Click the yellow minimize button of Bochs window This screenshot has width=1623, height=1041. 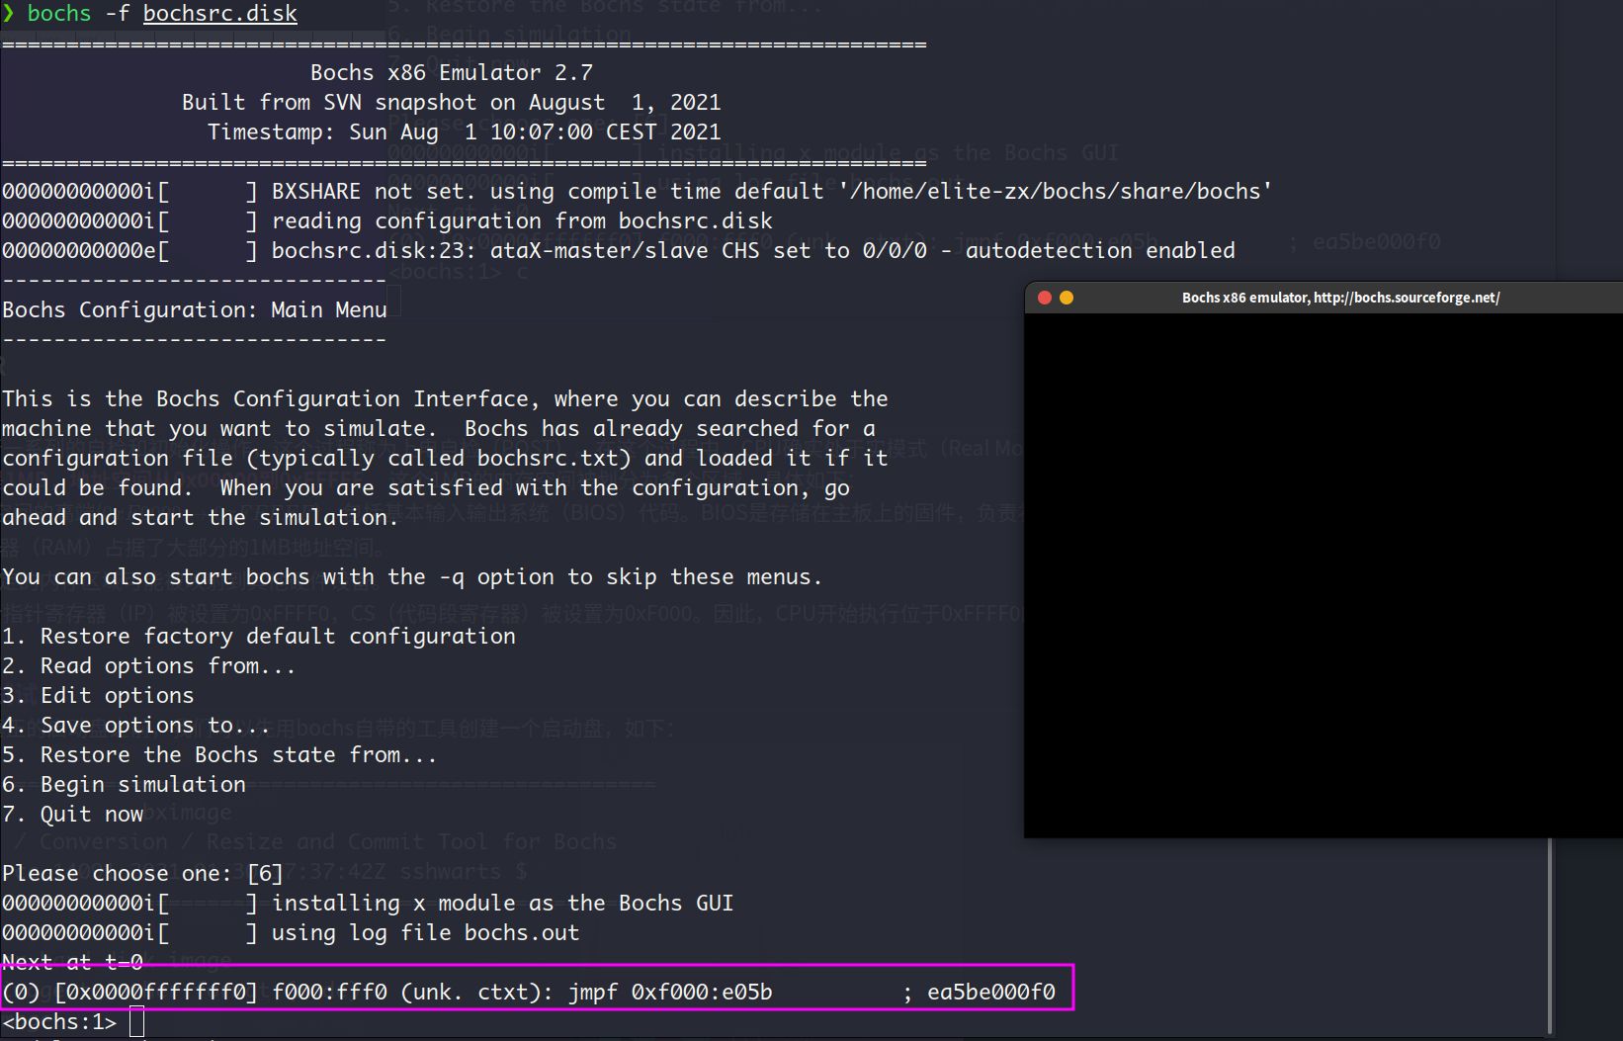coord(1067,298)
